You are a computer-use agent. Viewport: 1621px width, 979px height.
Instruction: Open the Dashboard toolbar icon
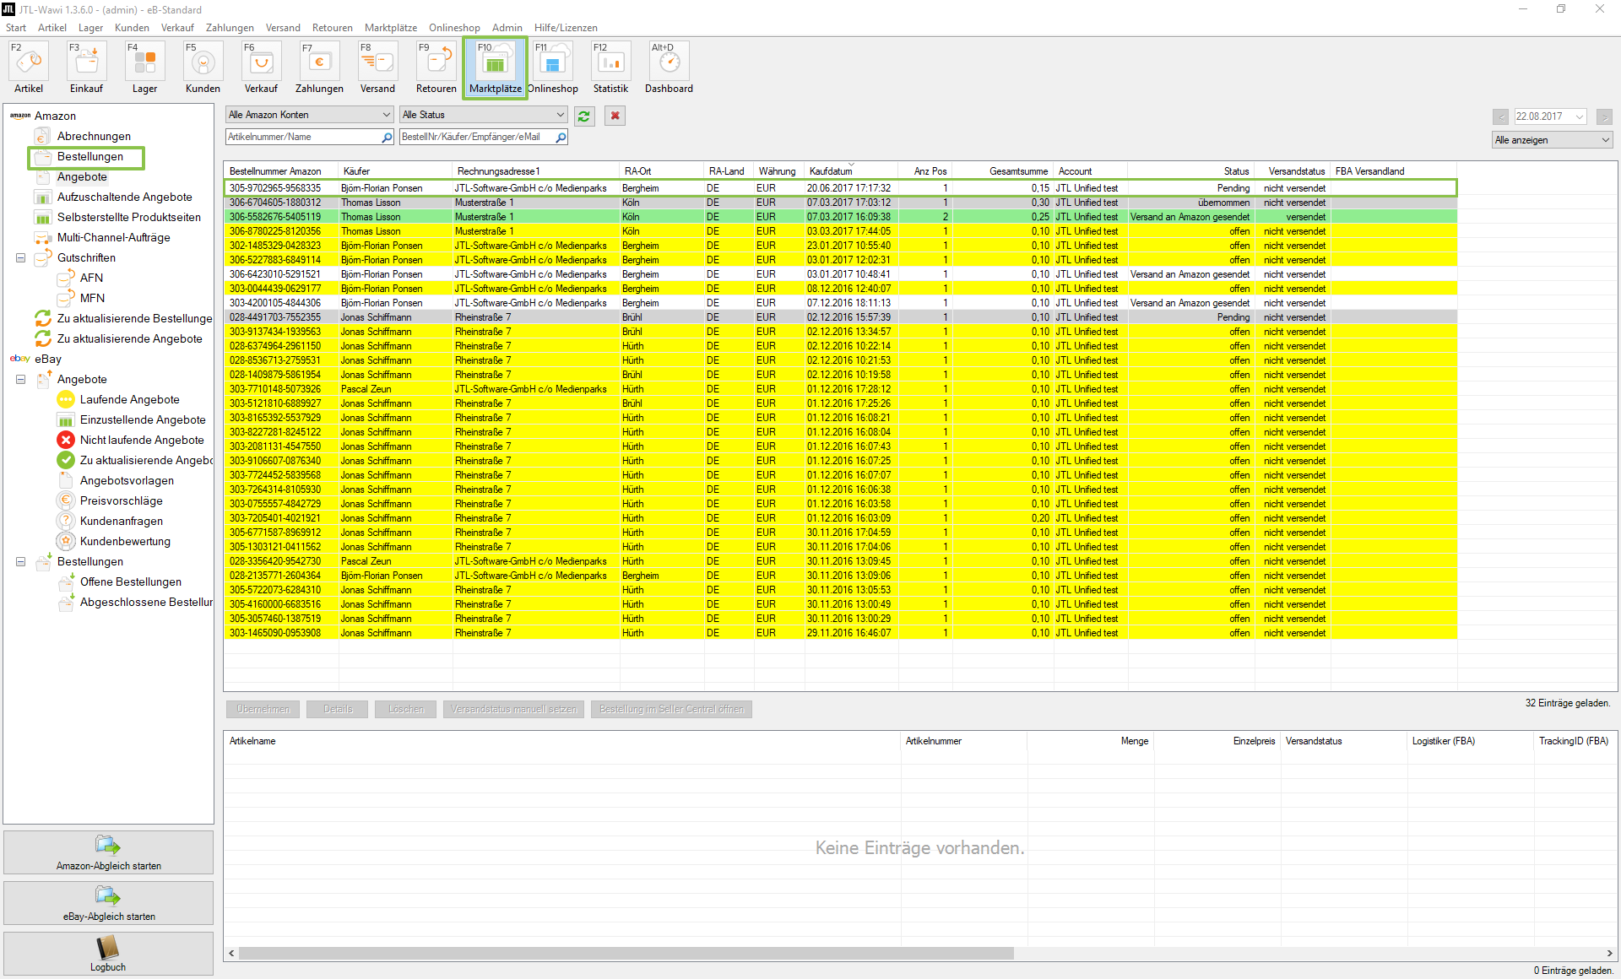coord(669,68)
